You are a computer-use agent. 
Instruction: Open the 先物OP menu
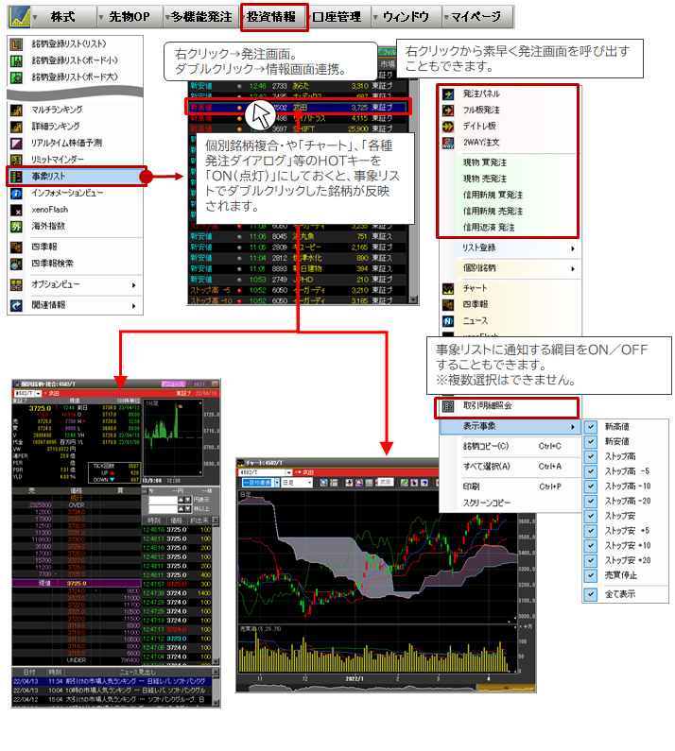(129, 17)
